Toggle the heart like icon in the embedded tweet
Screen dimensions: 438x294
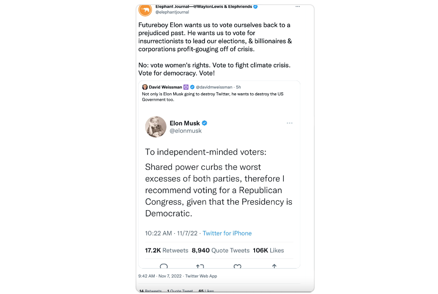point(237,266)
